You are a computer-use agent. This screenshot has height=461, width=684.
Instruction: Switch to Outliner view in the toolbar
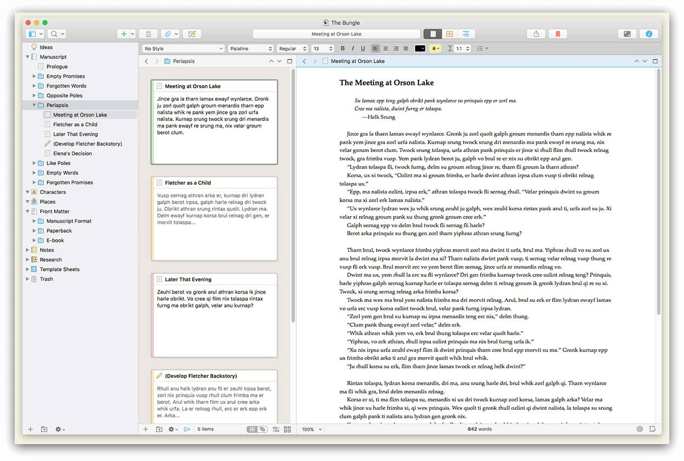coord(465,33)
